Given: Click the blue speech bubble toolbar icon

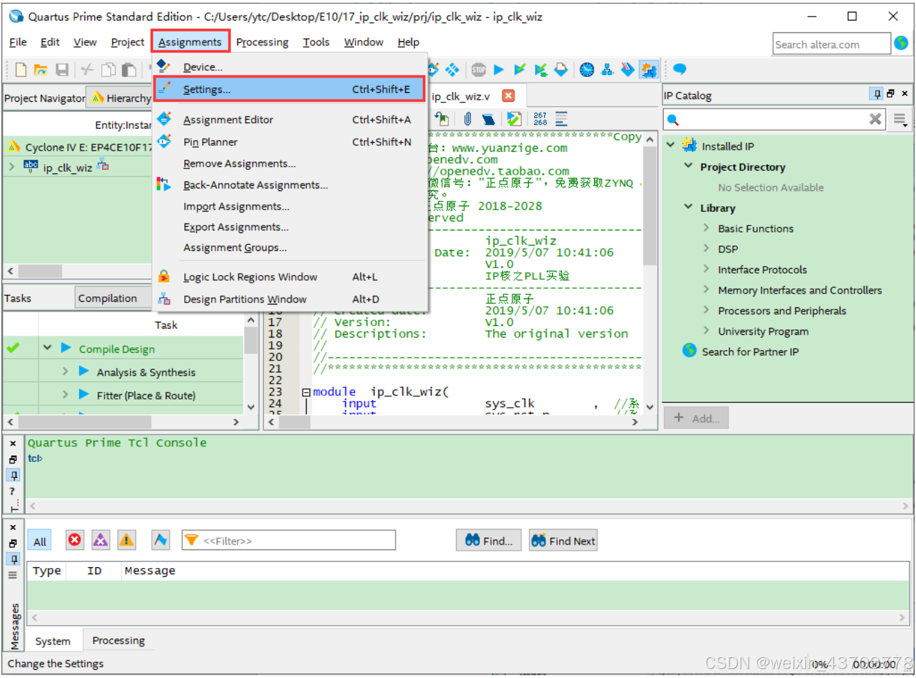Looking at the screenshot, I should pyautogui.click(x=679, y=69).
